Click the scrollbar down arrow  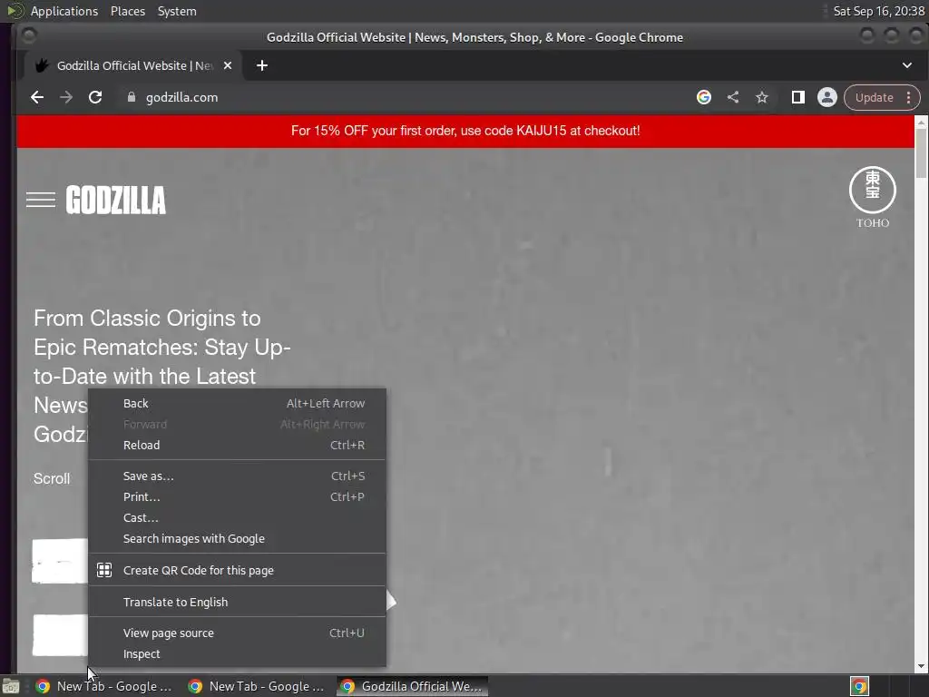pyautogui.click(x=922, y=666)
